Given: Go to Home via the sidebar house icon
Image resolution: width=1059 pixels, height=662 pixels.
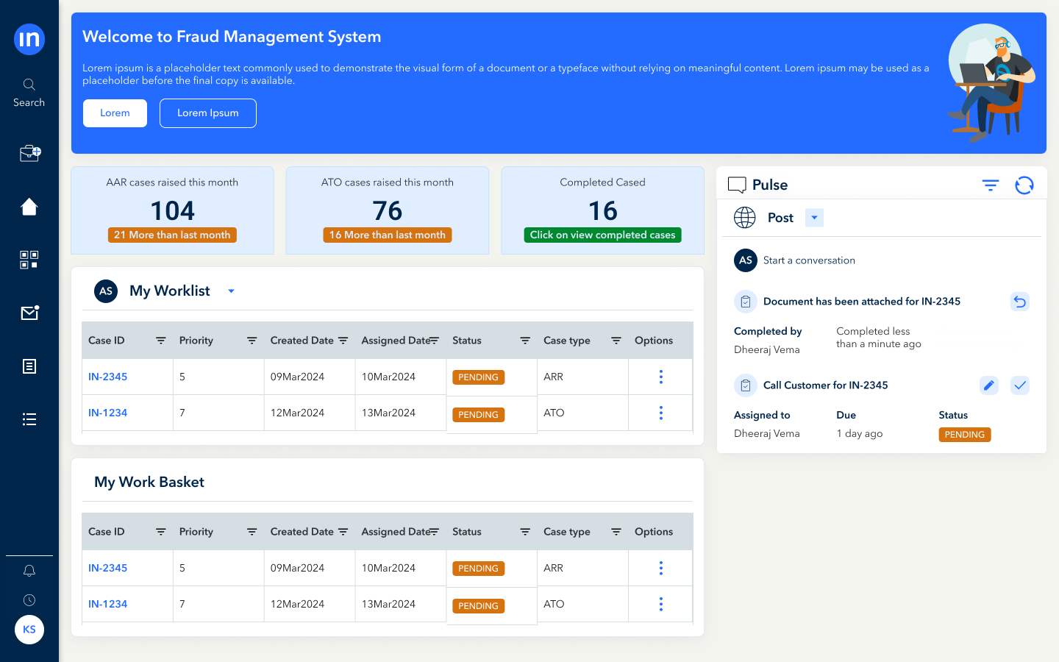Looking at the screenshot, I should click(x=29, y=207).
